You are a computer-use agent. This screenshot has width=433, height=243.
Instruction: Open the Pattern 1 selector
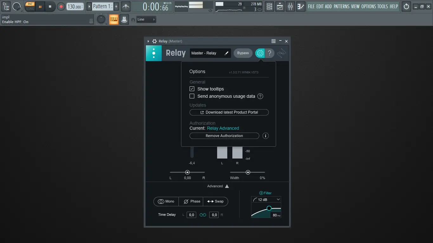point(102,6)
